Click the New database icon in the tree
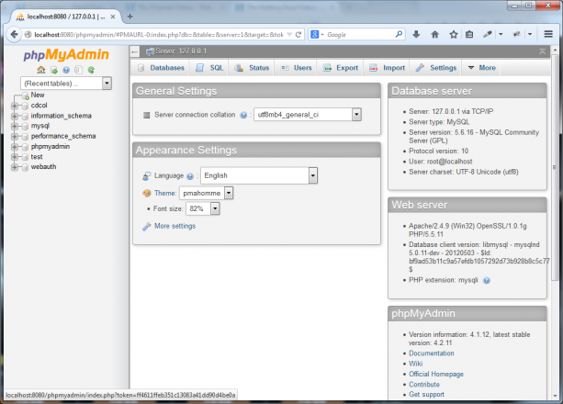This screenshot has width=563, height=404. 25,95
